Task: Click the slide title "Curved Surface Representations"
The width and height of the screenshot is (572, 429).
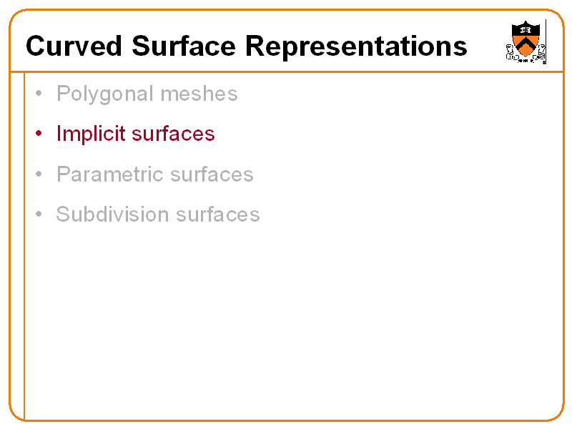Action: click(246, 46)
